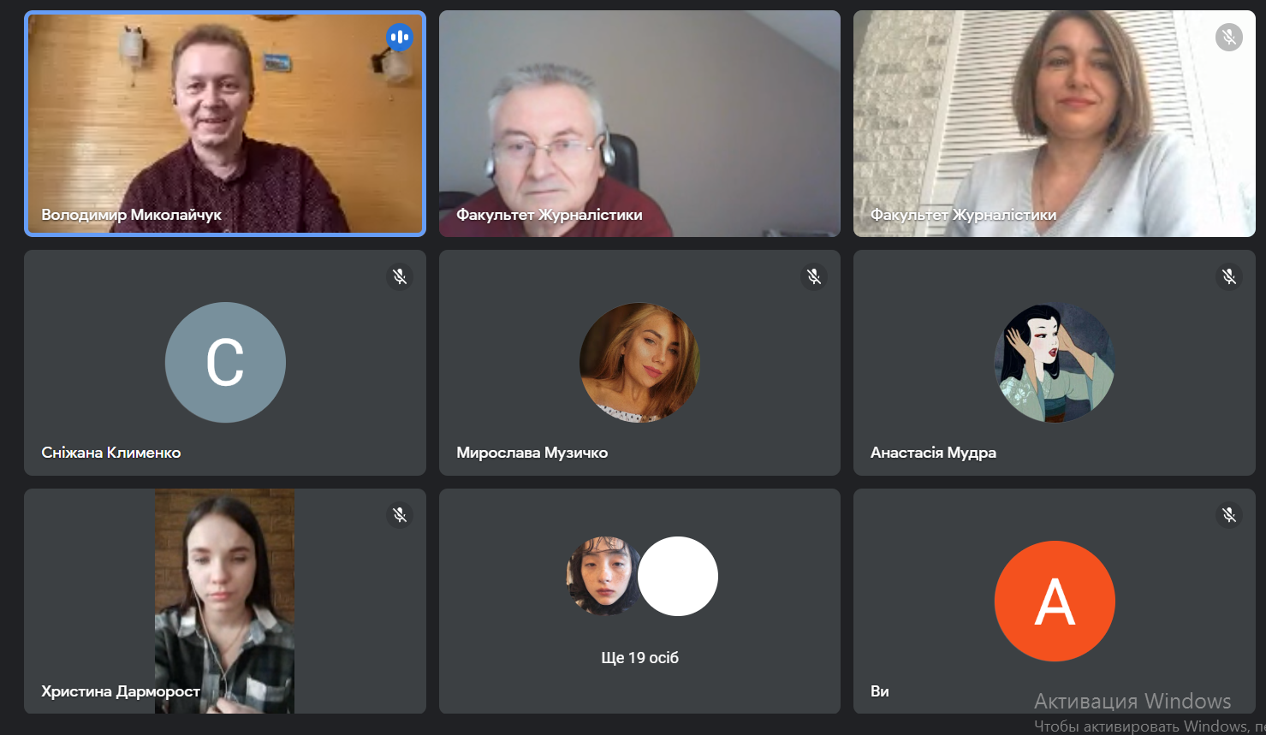Click Анастасія Мудра's illustrated avatar
Image resolution: width=1266 pixels, height=735 pixels.
(1055, 363)
